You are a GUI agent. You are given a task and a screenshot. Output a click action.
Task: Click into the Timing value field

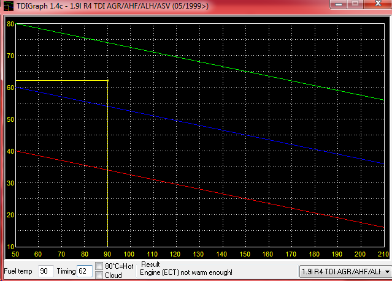tap(84, 271)
